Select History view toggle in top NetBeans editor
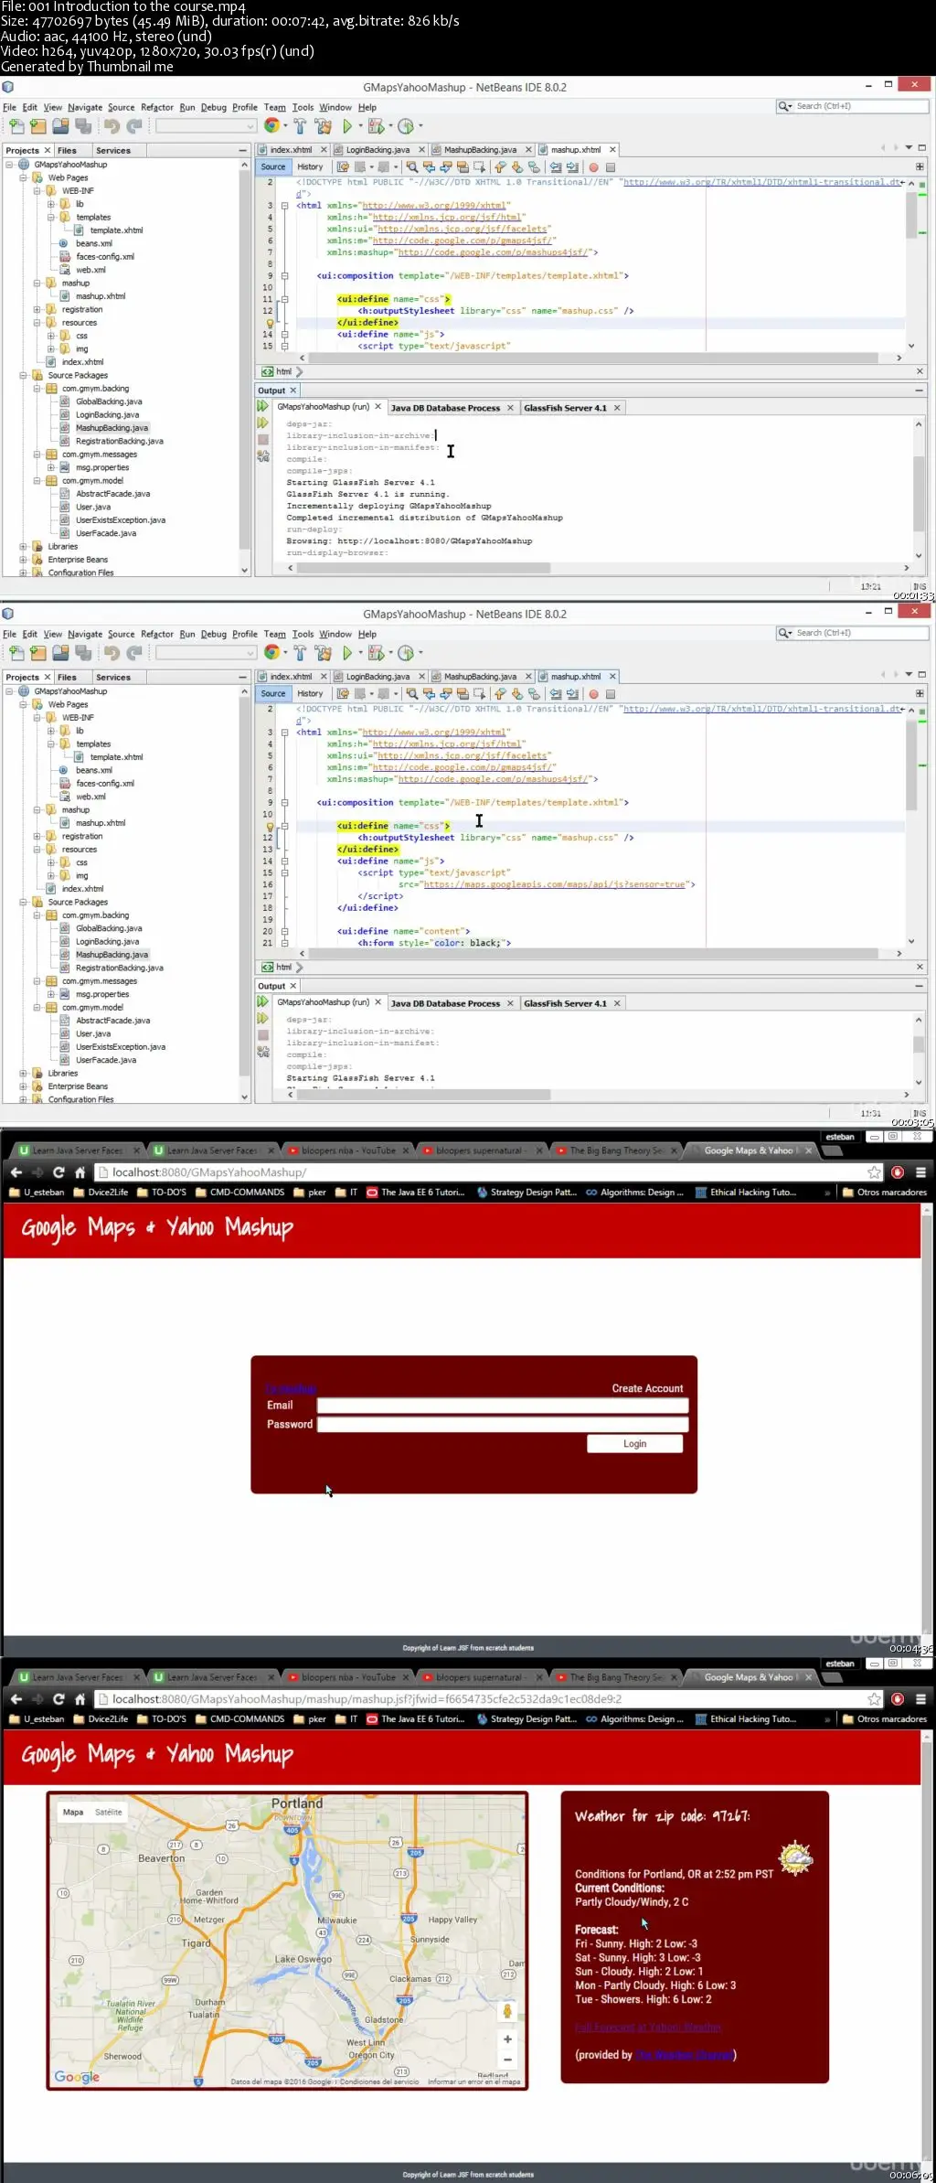Screen dimensions: 936x2183 310,166
